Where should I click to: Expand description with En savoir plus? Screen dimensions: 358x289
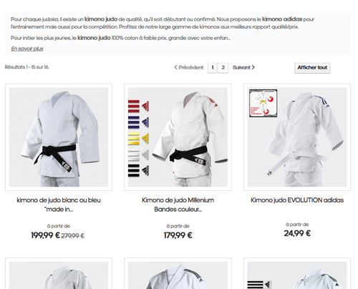click(x=27, y=49)
